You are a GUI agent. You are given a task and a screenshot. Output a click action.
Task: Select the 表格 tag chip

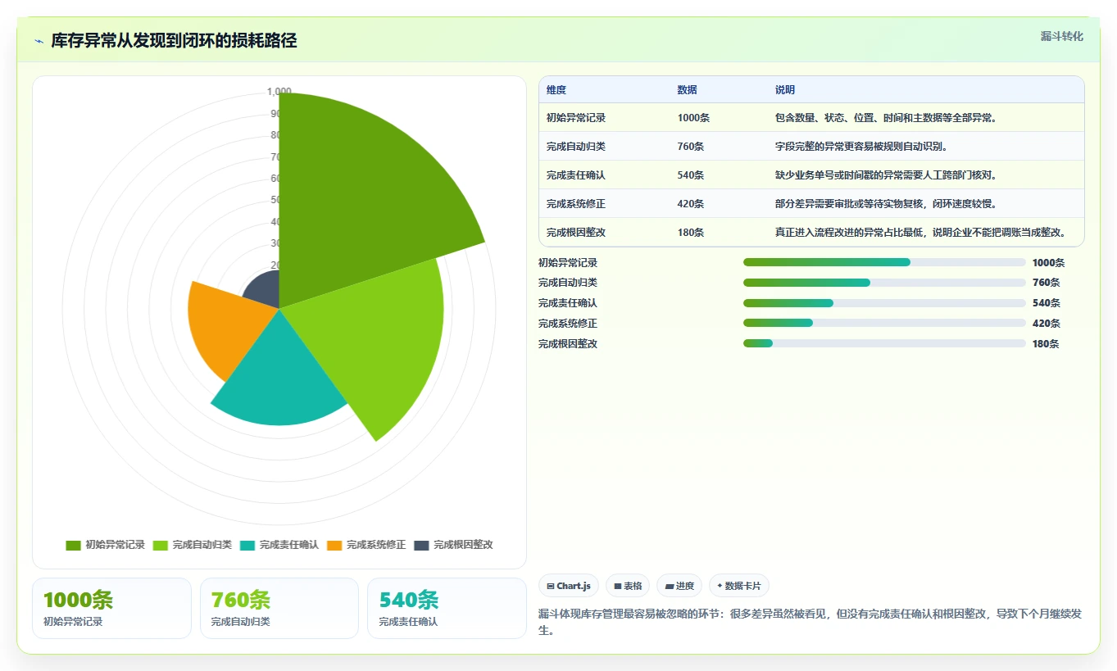click(628, 586)
